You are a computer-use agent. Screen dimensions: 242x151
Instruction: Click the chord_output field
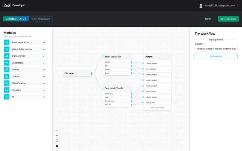click(157, 97)
